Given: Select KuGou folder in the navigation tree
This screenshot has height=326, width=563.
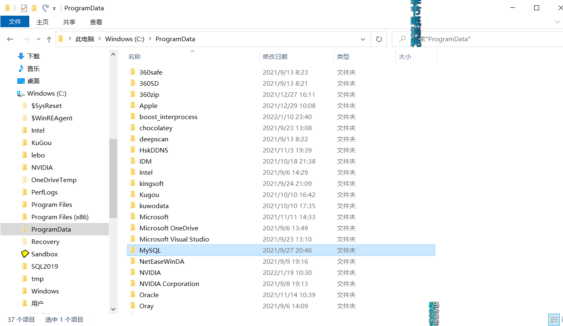Looking at the screenshot, I should point(41,143).
